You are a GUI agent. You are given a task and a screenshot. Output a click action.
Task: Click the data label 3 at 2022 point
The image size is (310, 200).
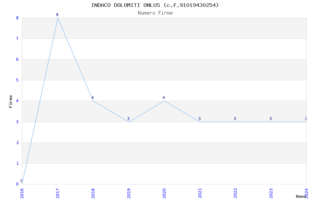point(235,119)
